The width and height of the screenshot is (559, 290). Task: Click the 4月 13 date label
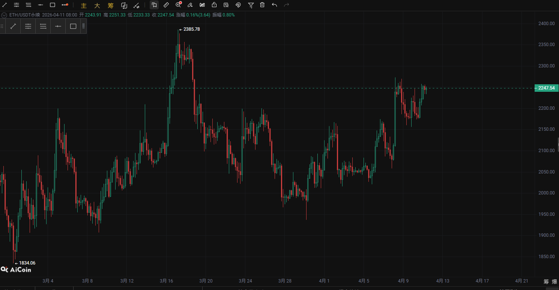[442, 281]
